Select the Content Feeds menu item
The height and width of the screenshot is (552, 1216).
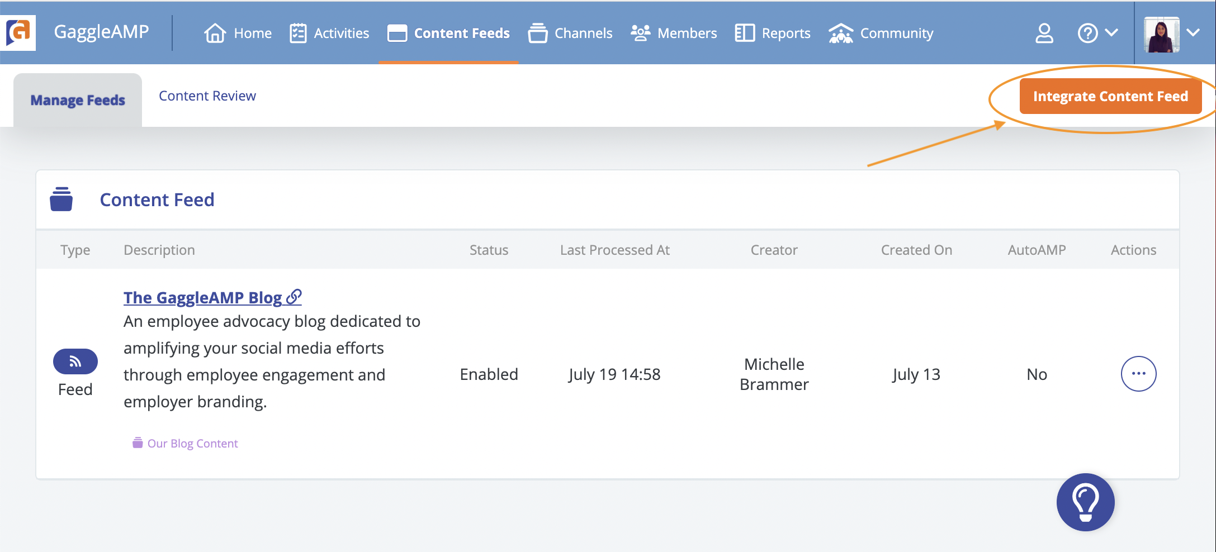click(448, 34)
